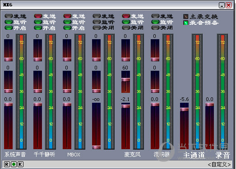The width and height of the screenshot is (236, 169).
Task: Close the MX6 window
Action: click(x=229, y=5)
